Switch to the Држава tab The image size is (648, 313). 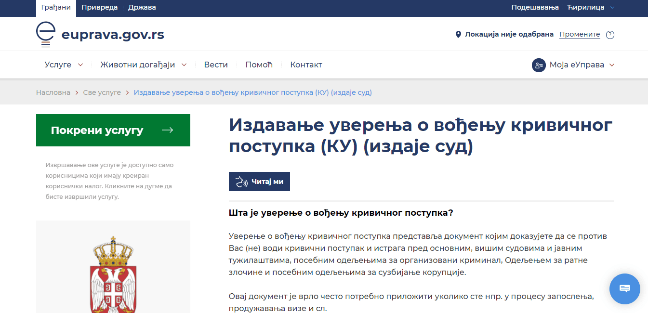(142, 7)
